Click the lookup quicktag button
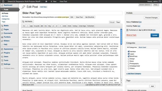The image size is (162, 91). click(75, 26)
